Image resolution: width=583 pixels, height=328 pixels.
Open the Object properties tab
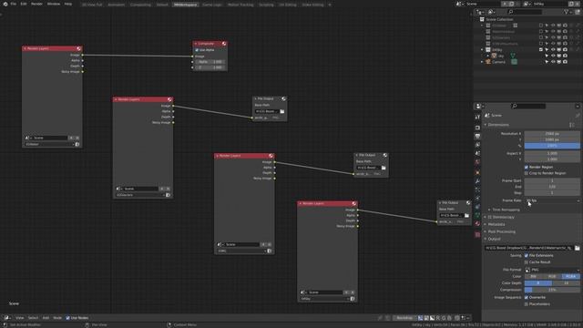[x=477, y=172]
